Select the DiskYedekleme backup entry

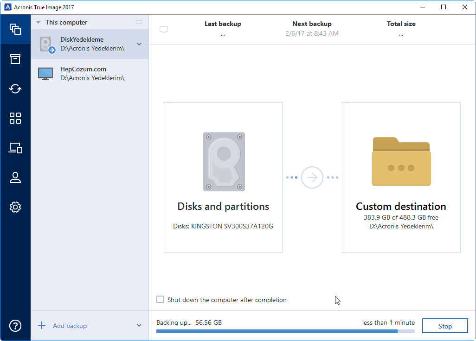point(90,44)
